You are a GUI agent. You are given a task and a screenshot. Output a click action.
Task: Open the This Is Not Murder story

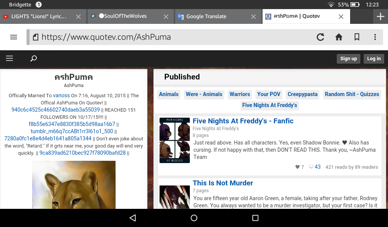[x=223, y=183]
